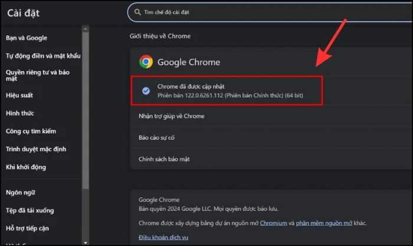Focus the "Tìm chế độ cài đặt" search field
This screenshot has height=246, width=413.
(270, 12)
